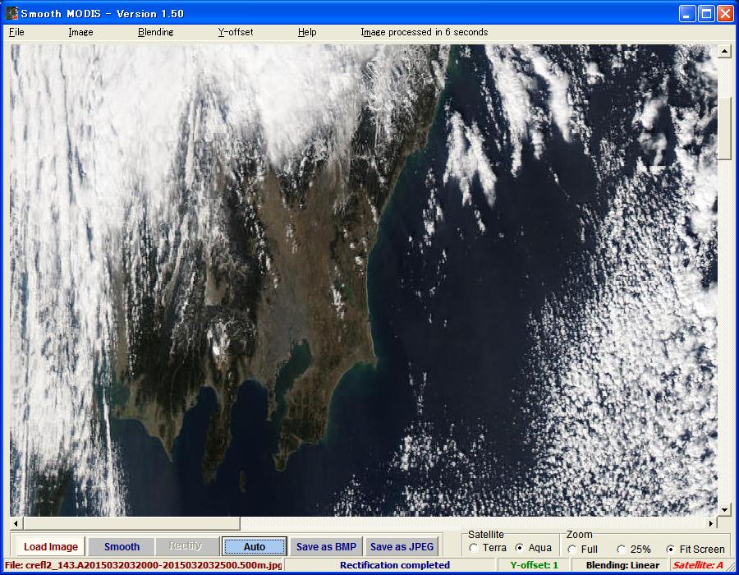Open the File menu
Screen dimensions: 739x575
click(16, 32)
